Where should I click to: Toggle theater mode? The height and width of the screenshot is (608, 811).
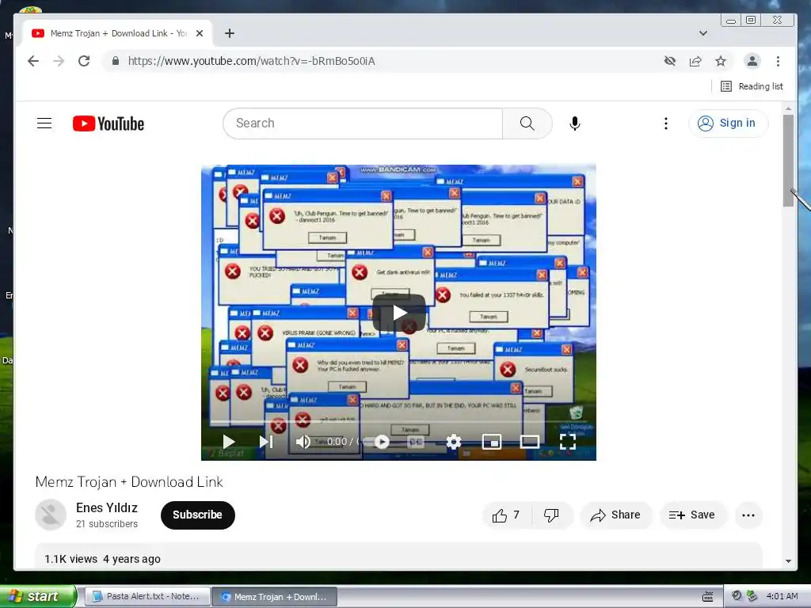(529, 442)
